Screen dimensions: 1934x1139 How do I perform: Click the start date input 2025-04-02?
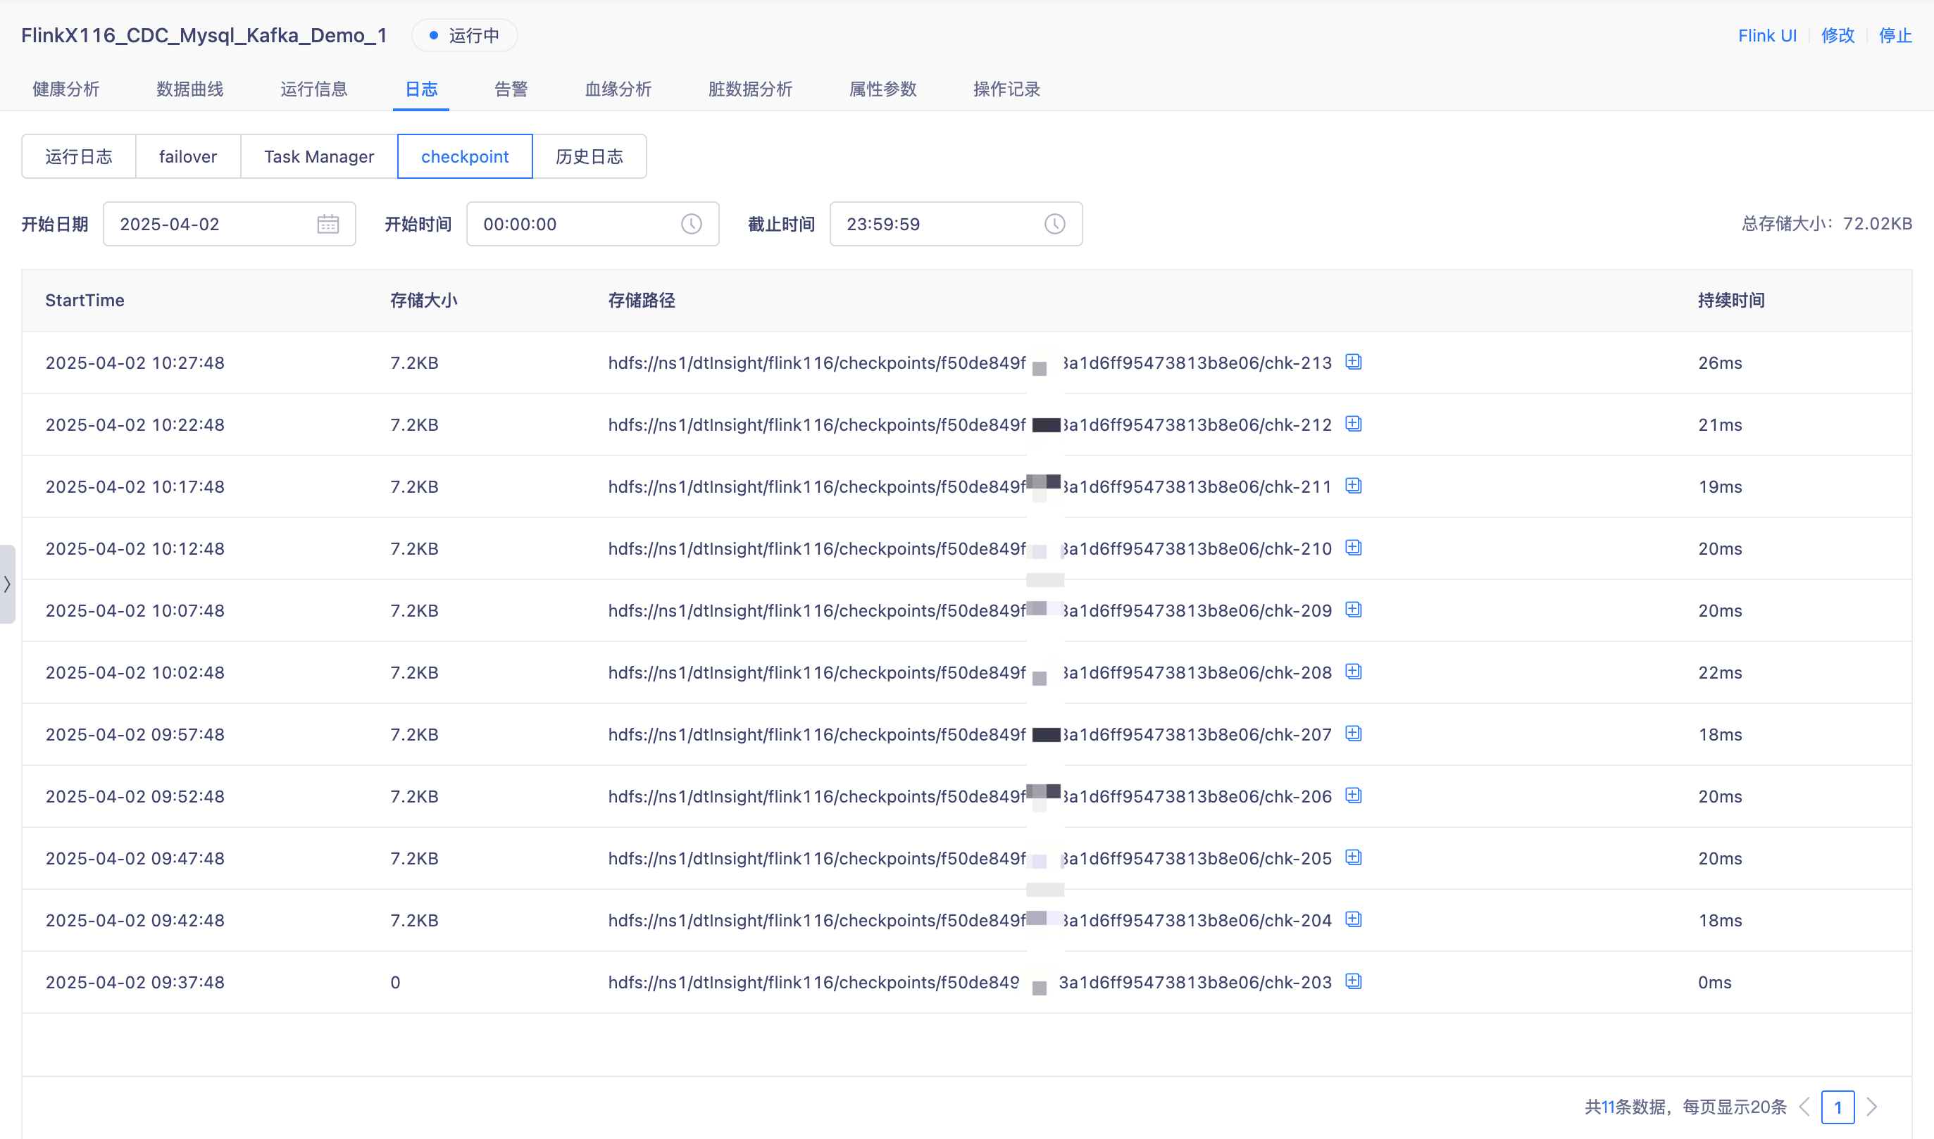[x=230, y=224]
